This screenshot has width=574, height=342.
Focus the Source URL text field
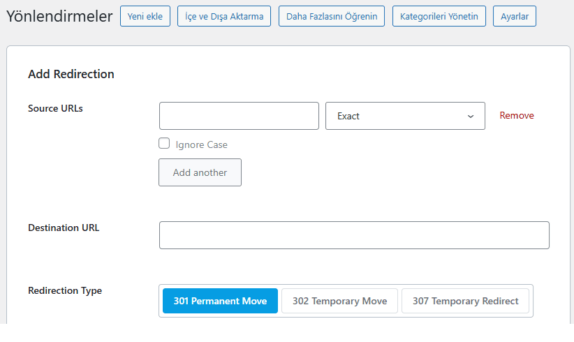coord(239,116)
